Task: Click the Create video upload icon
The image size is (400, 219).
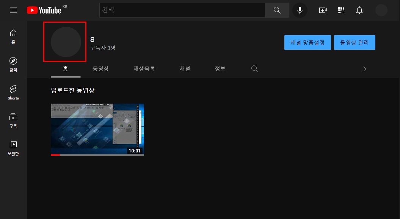Action: tap(323, 10)
